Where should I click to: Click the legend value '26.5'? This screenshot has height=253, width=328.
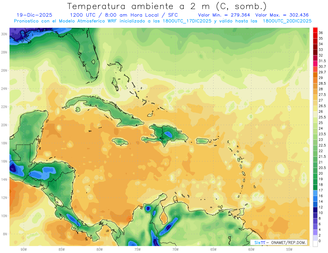point(322,106)
